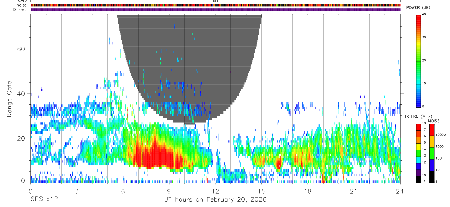Click the 24 tick on UT hours axis
This screenshot has width=450, height=207.
point(400,191)
